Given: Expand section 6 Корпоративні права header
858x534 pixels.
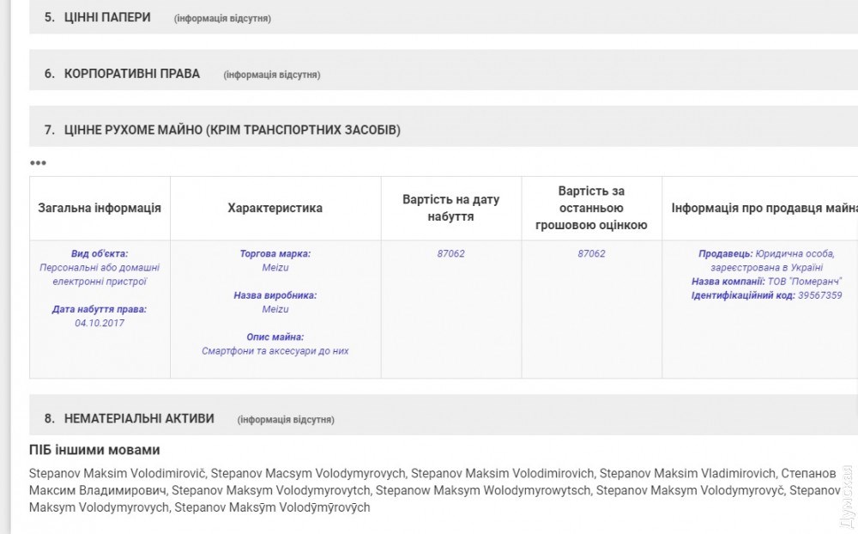Looking at the screenshot, I should pyautogui.click(x=131, y=74).
